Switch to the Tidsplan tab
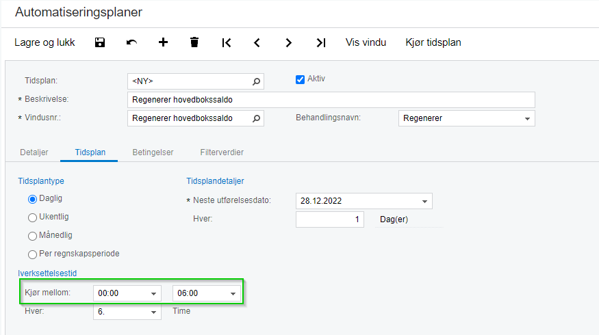Screen dimensions: 599x335 pyautogui.click(x=90, y=152)
